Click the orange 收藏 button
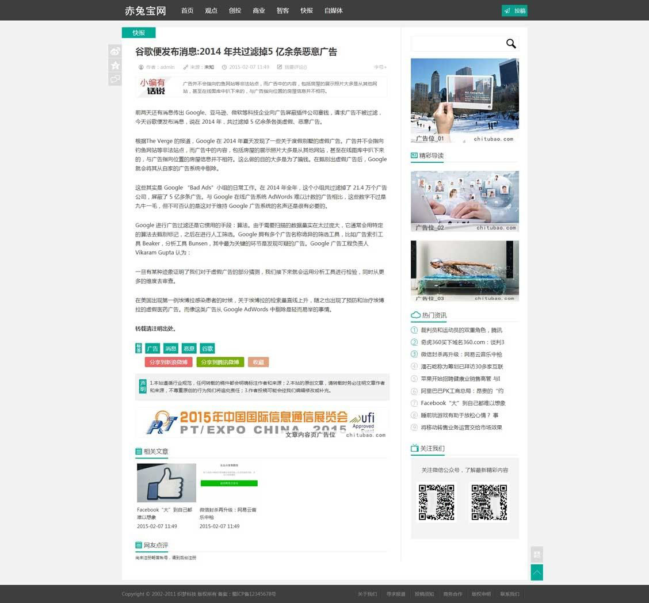 pos(258,362)
